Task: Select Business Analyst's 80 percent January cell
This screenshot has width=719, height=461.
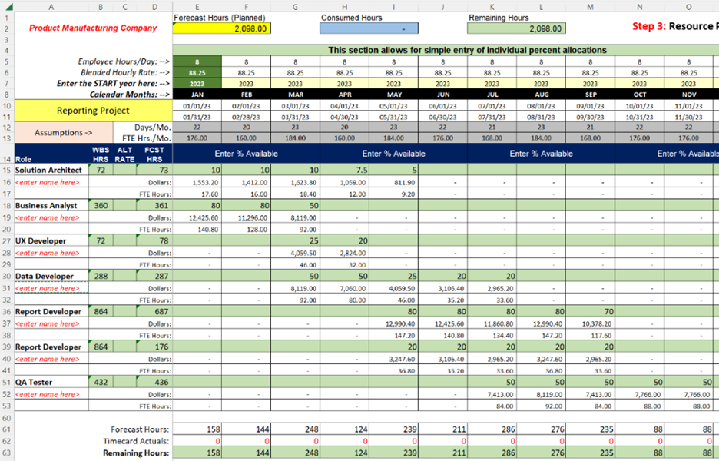Action: (197, 205)
